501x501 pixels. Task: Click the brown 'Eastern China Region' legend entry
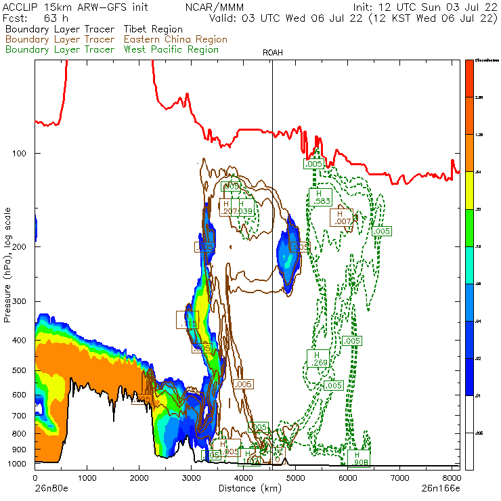[175, 39]
